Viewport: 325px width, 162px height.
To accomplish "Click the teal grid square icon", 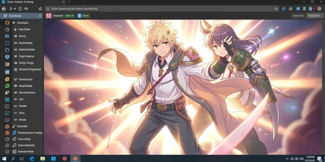I will pyautogui.click(x=7, y=99).
